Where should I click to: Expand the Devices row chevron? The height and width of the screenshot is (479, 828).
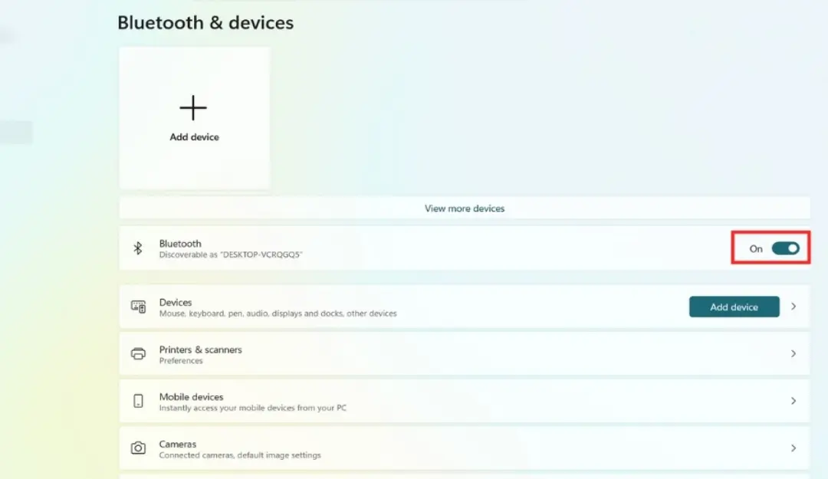point(793,307)
